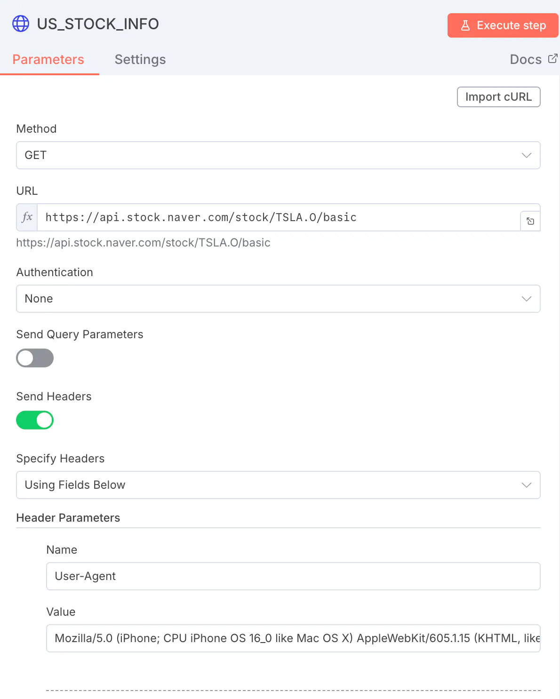Click the external link icon next to Docs

[x=553, y=58]
